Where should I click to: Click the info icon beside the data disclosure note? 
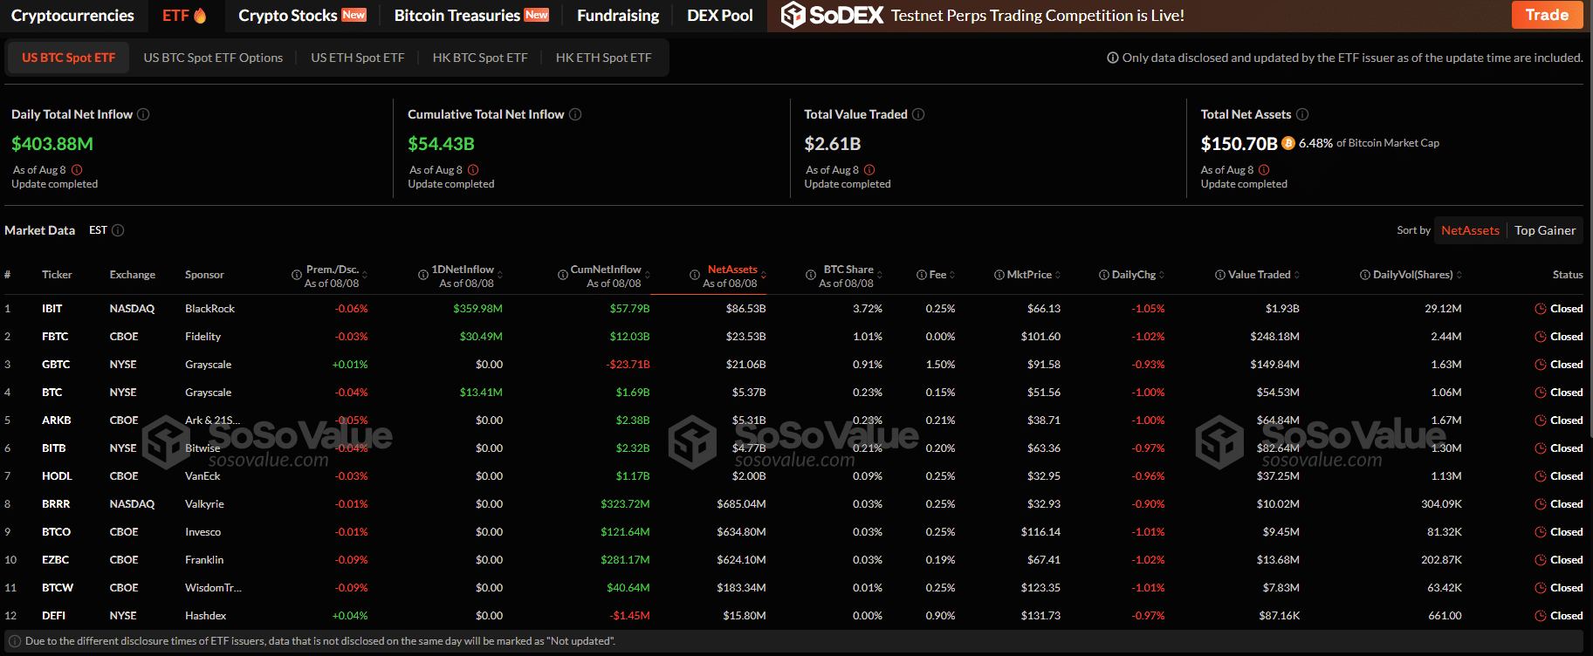1113,58
